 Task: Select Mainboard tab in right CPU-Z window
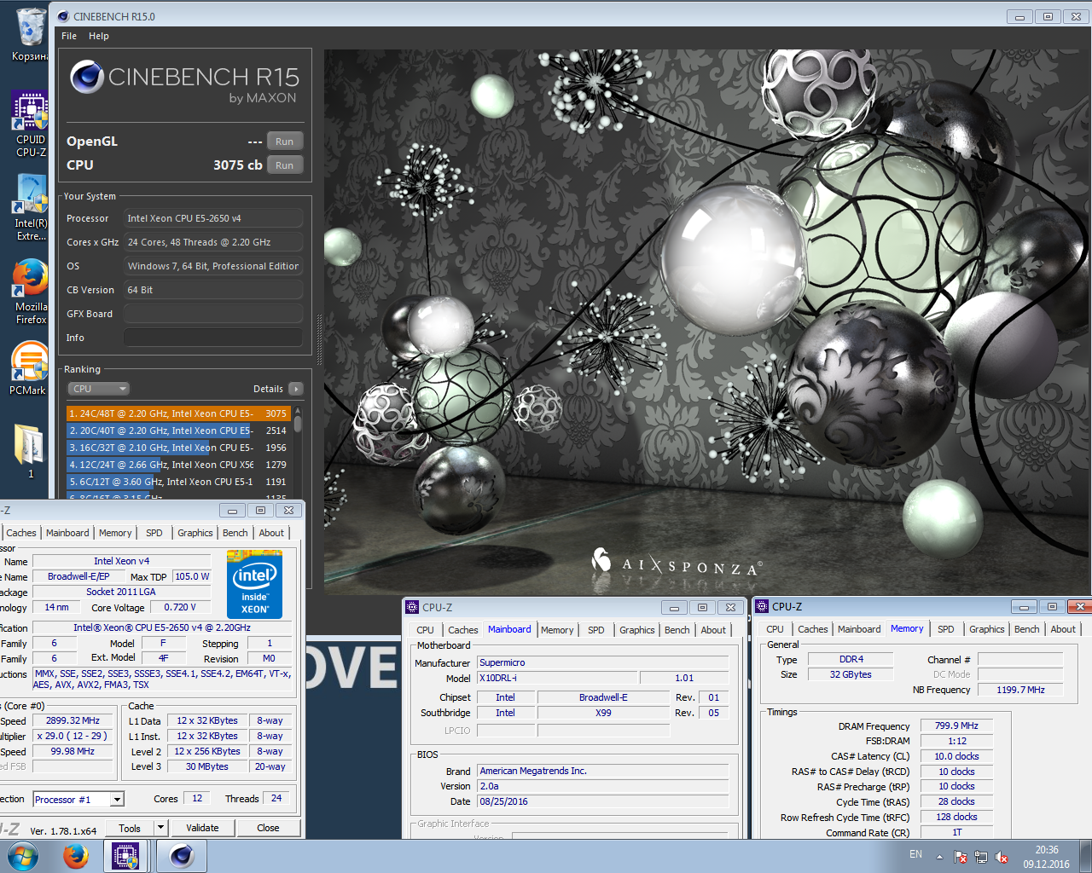[859, 629]
